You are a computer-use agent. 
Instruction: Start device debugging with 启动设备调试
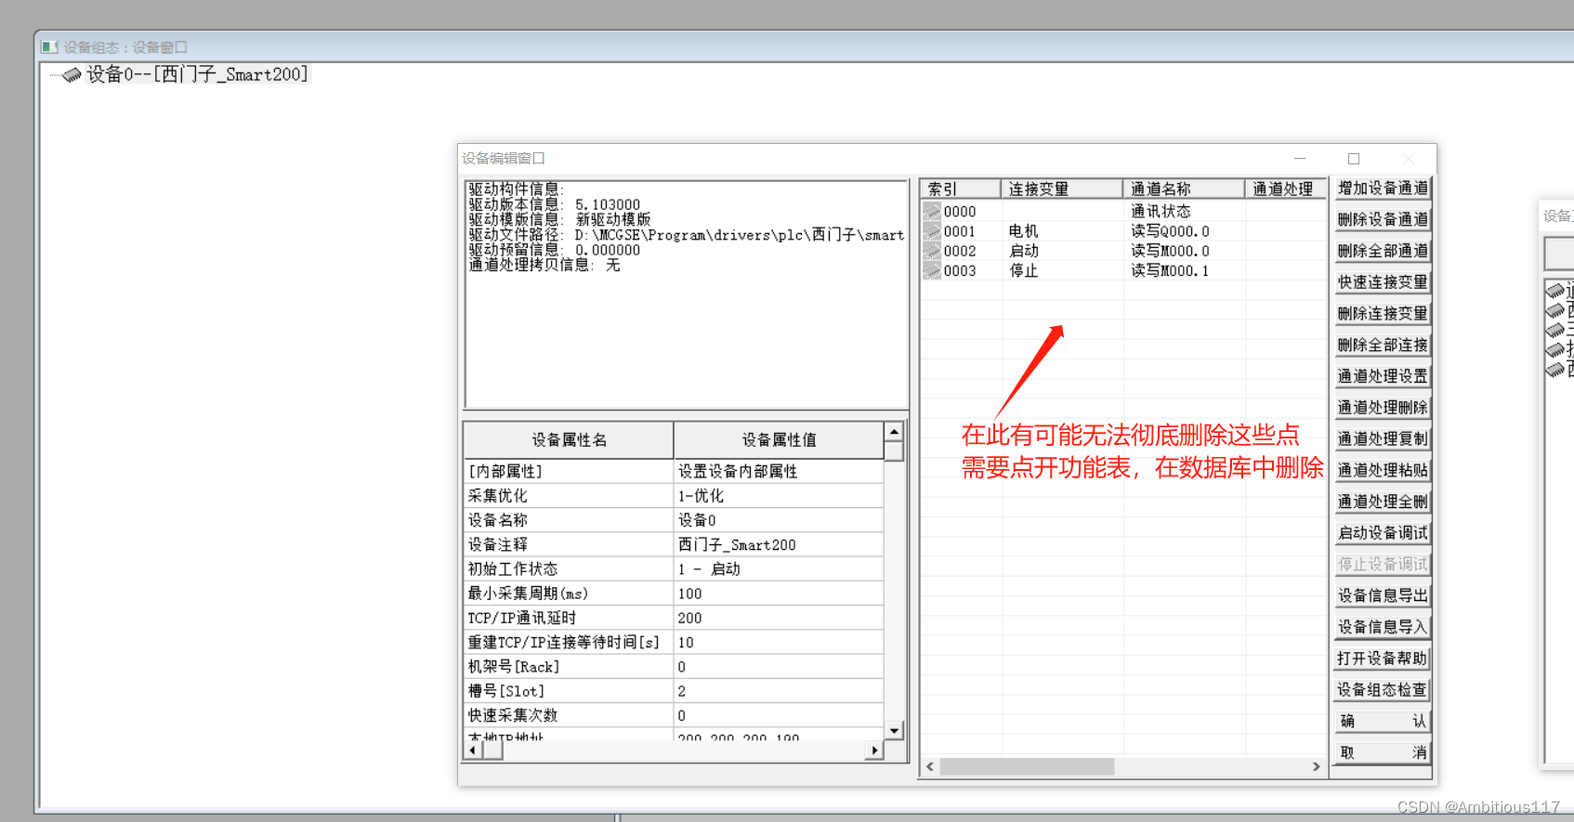[x=1383, y=532]
